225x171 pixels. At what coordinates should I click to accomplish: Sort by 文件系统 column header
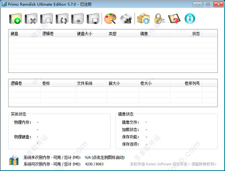point(91,83)
